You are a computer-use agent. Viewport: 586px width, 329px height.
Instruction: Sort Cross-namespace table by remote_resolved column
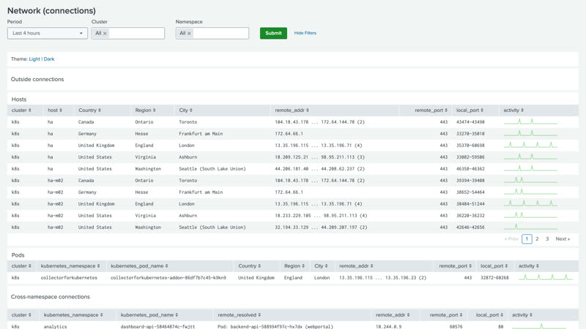240,315
